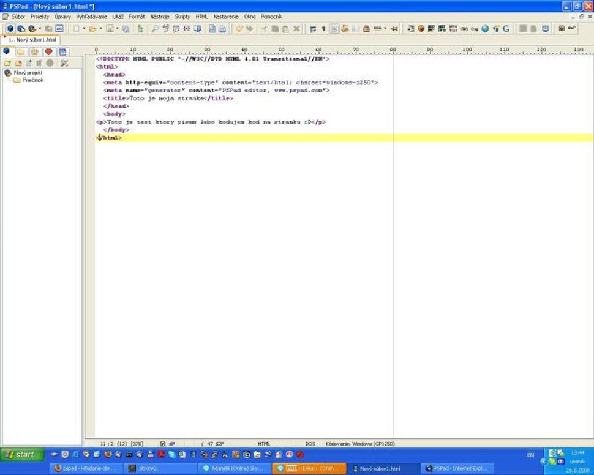Screen dimensions: 594x475
Task: Switch to the obroniQ taskbar button
Action: coord(160,468)
